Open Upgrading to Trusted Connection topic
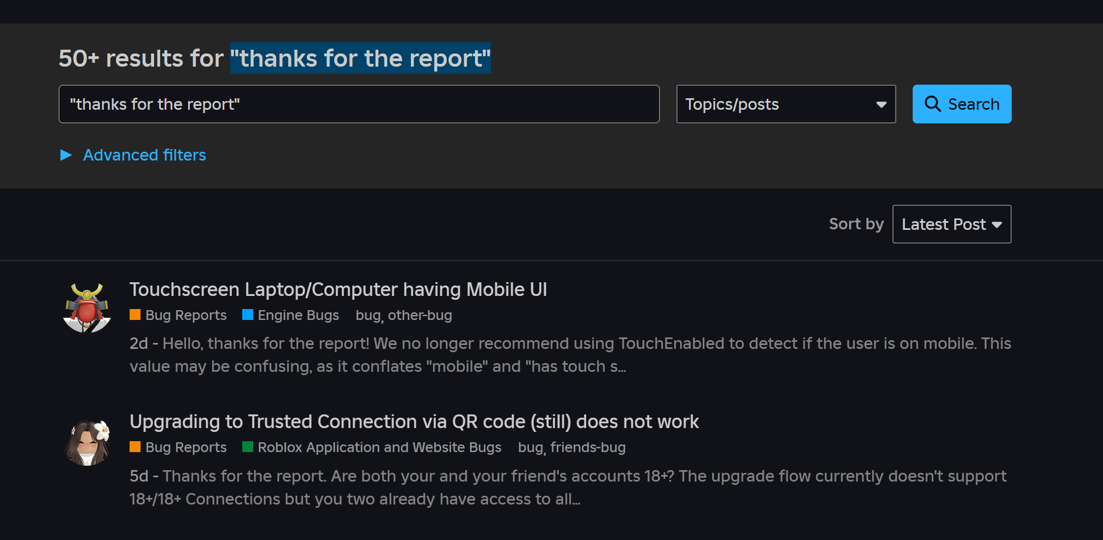 [414, 422]
